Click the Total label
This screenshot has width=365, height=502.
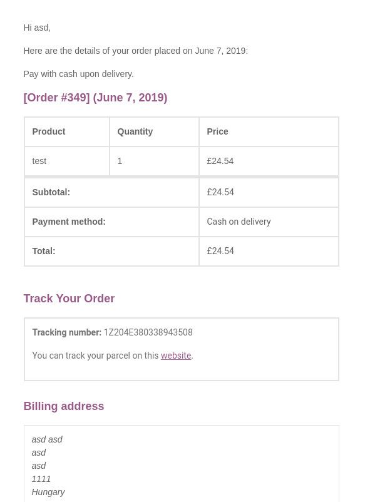44,251
